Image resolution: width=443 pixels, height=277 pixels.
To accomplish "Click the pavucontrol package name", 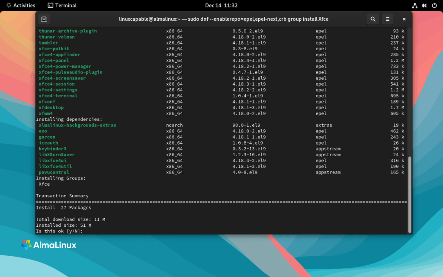I will [54, 172].
